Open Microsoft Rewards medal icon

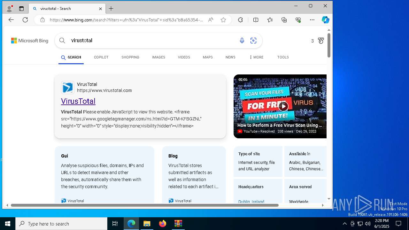click(321, 41)
